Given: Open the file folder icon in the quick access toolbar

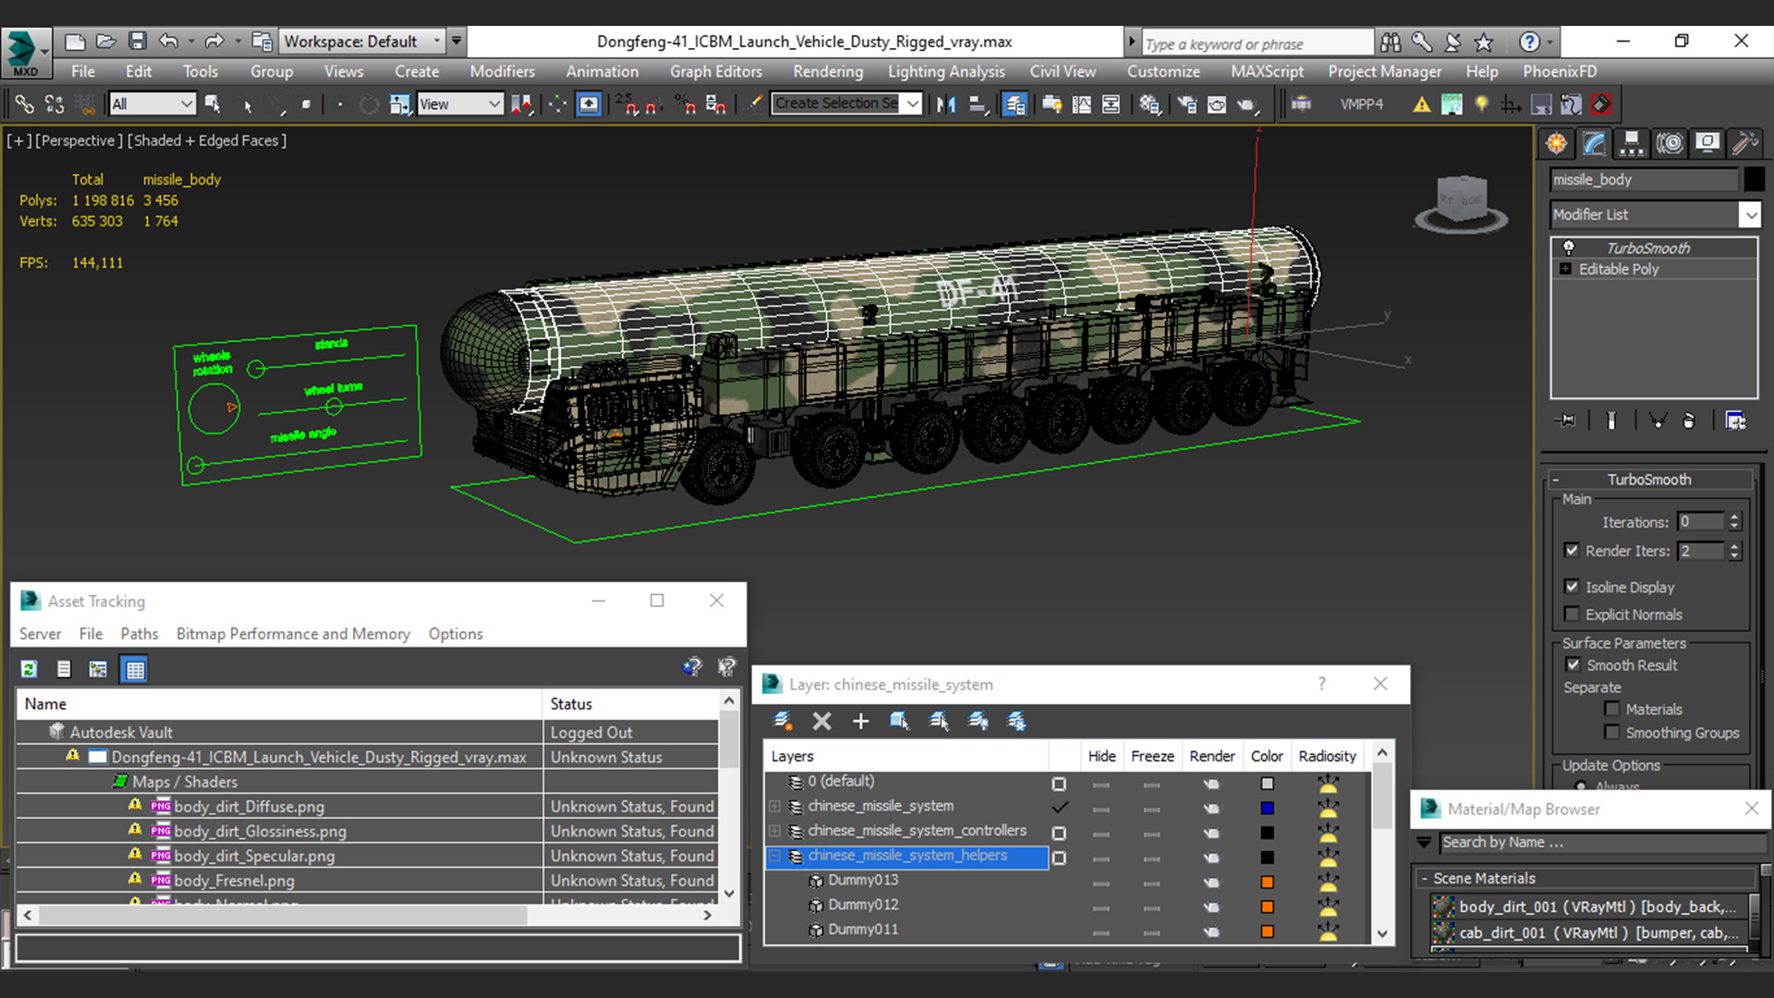Looking at the screenshot, I should click(106, 42).
